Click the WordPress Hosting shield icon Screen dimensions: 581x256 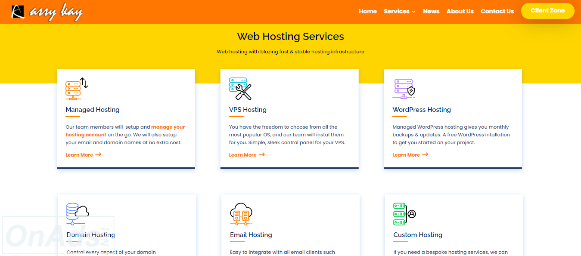404,89
